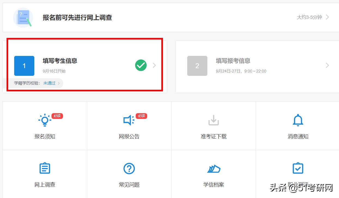Open the 学信档案 label
Screen dimensions: 339x198
click(214, 185)
